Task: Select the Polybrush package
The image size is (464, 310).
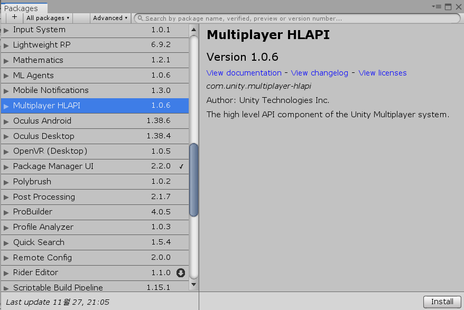Action: (95, 182)
